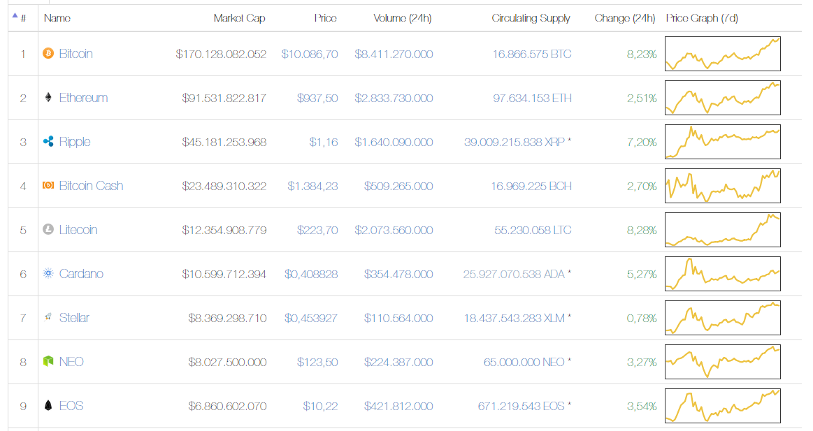Sort by Change (24h) column header

point(624,18)
